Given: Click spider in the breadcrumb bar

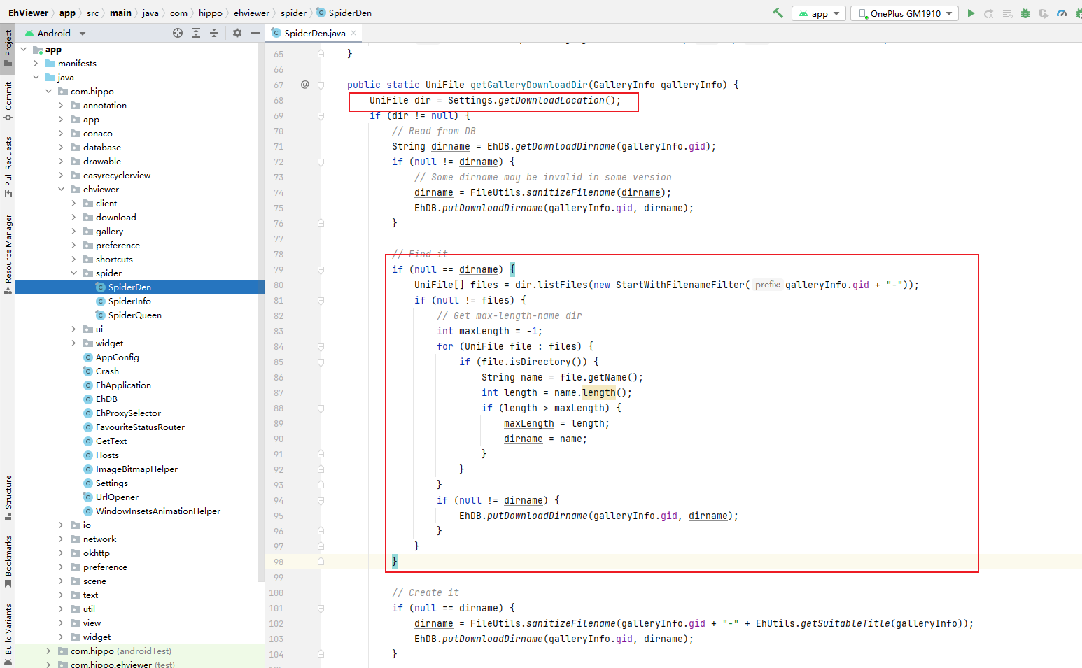Looking at the screenshot, I should click(293, 13).
